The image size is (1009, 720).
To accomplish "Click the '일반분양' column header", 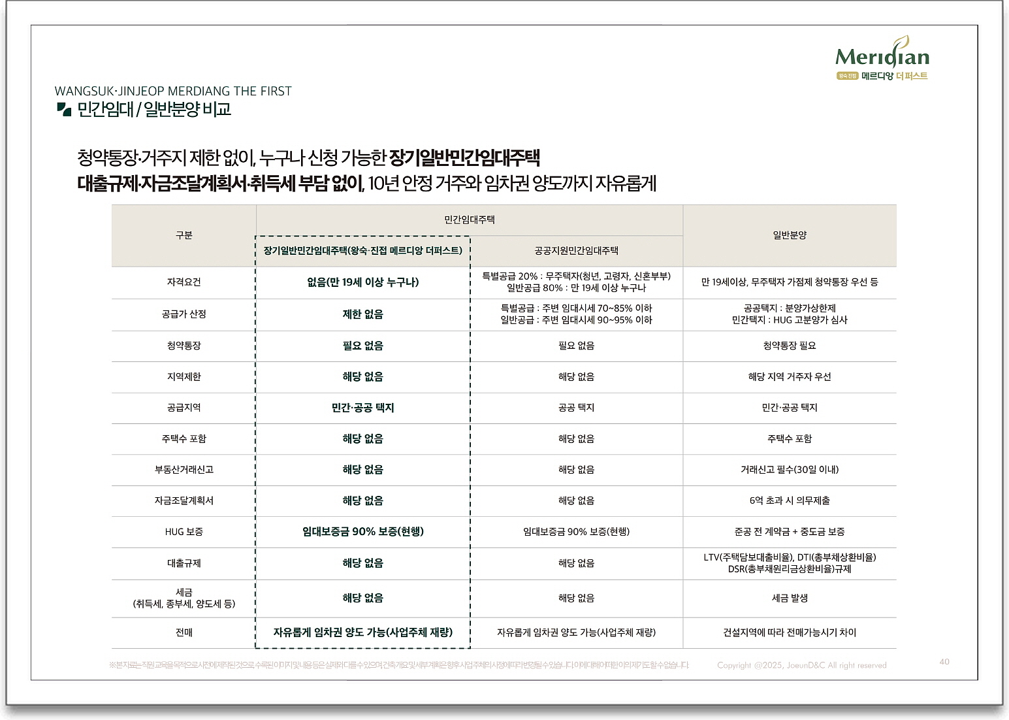I will (x=790, y=235).
